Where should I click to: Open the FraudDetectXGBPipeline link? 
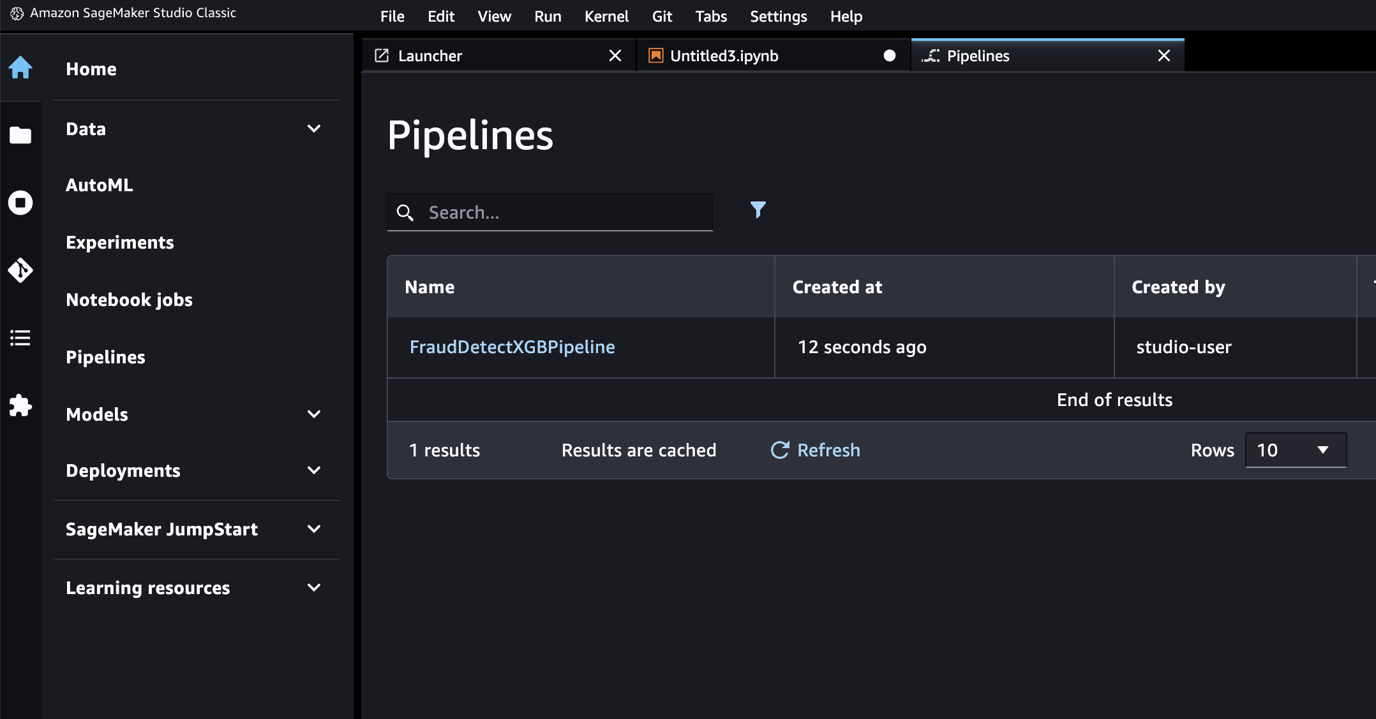click(x=512, y=347)
